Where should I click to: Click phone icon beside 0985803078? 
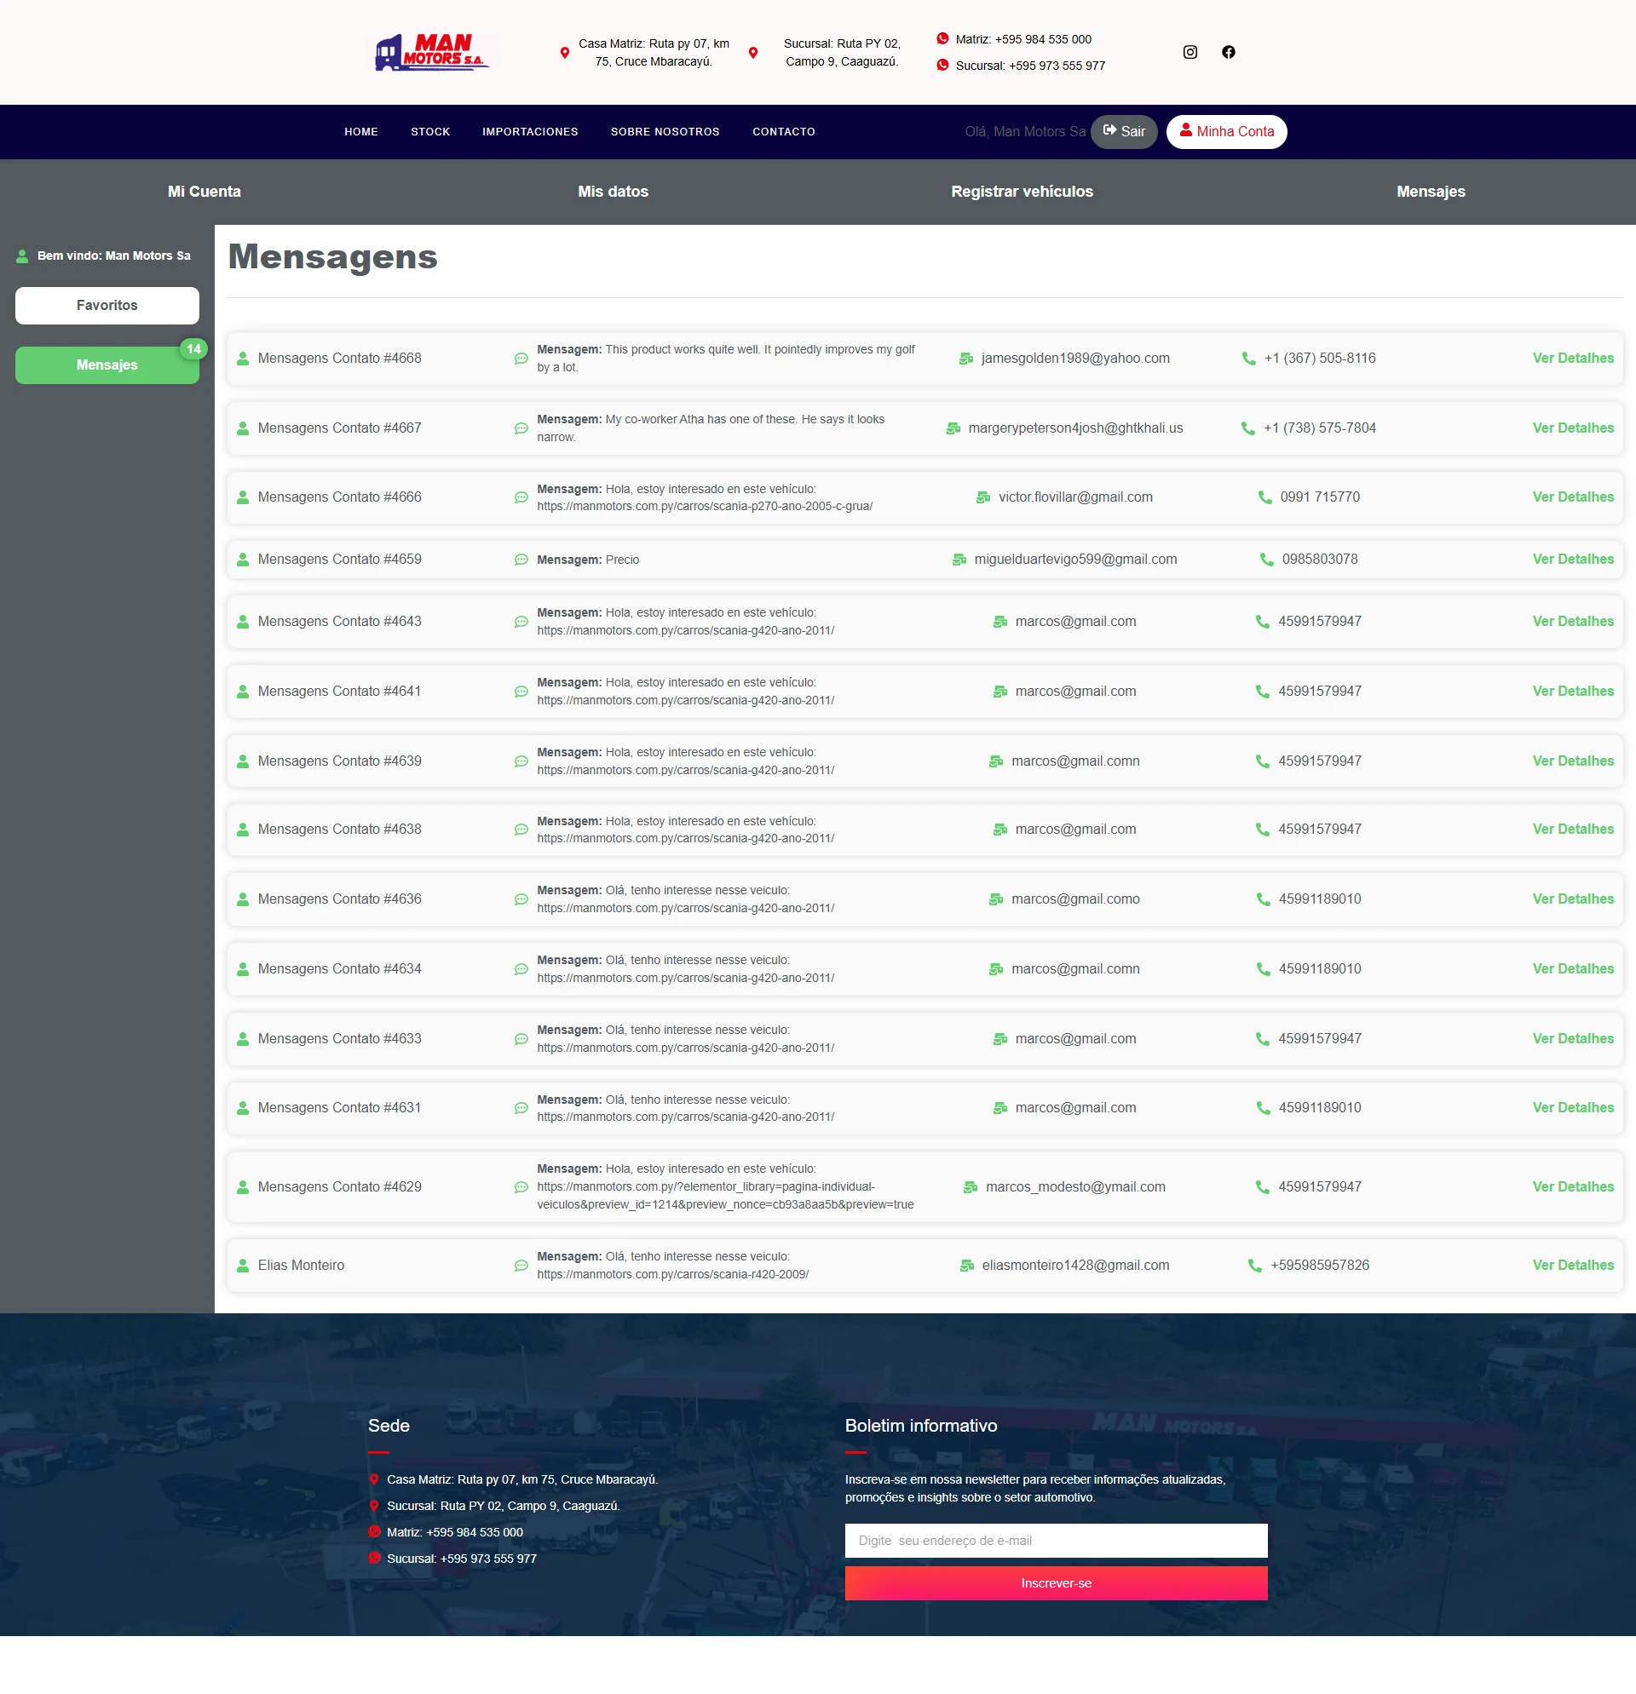1267,560
